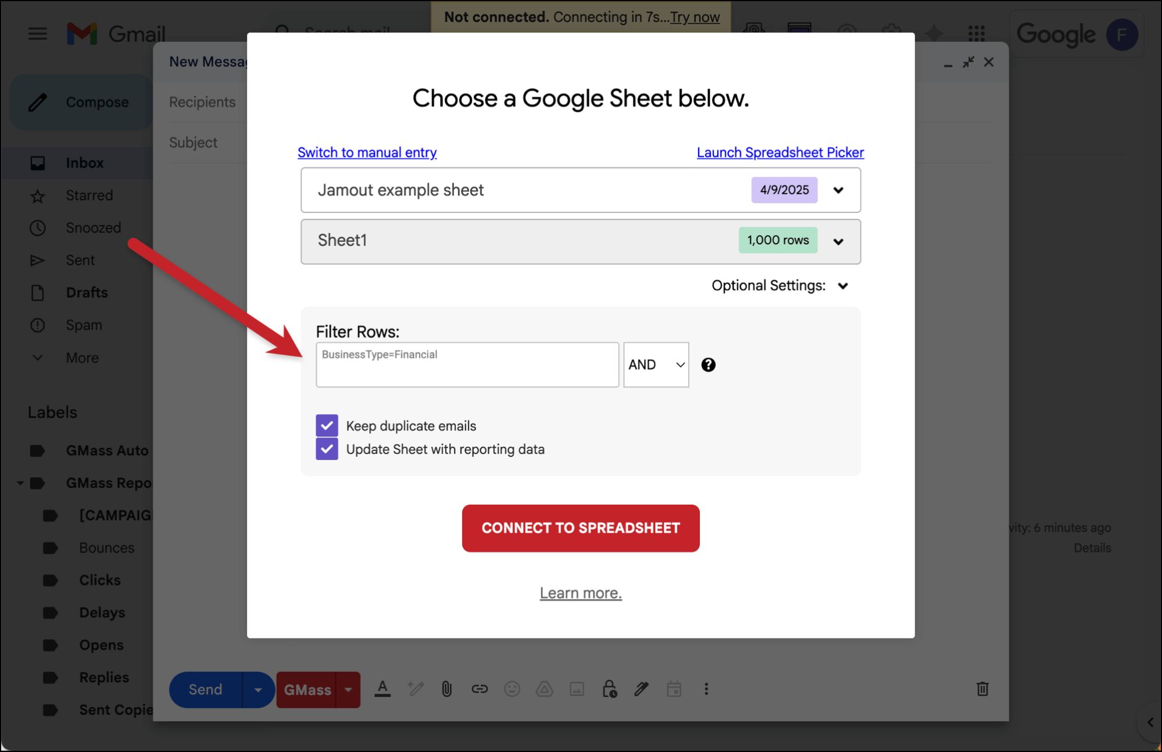This screenshot has width=1162, height=752.
Task: Open Google apps grid icon
Action: coord(977,33)
